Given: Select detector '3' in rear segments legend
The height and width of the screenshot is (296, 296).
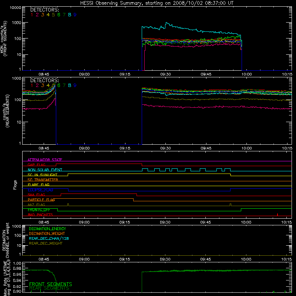Looking at the screenshot, I should (43, 85).
